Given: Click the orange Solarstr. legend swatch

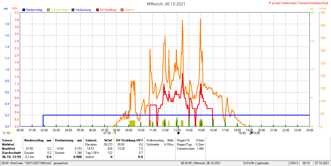Looking at the screenshot, I should 122,10.
